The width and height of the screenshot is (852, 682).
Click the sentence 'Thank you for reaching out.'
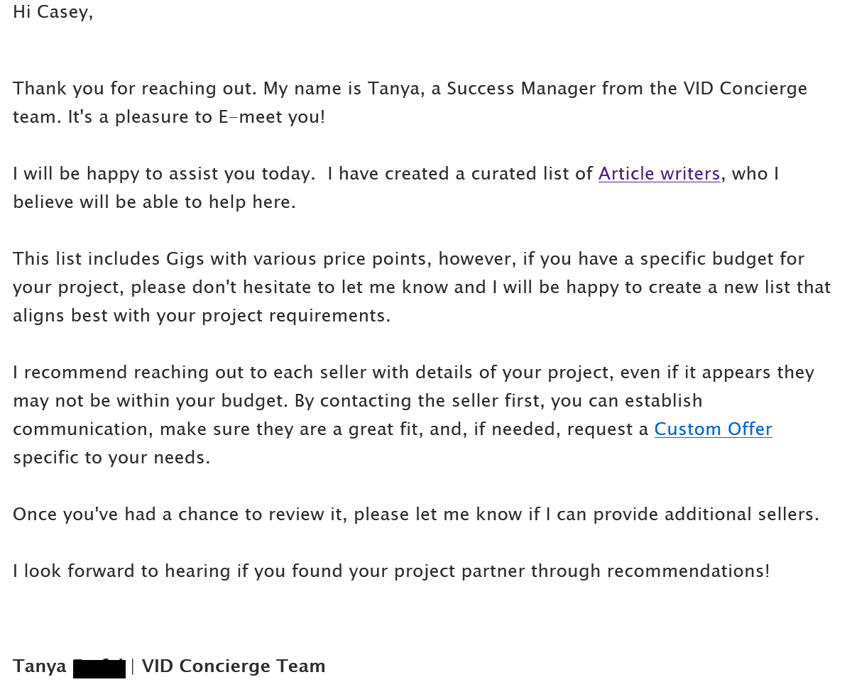[x=135, y=89]
